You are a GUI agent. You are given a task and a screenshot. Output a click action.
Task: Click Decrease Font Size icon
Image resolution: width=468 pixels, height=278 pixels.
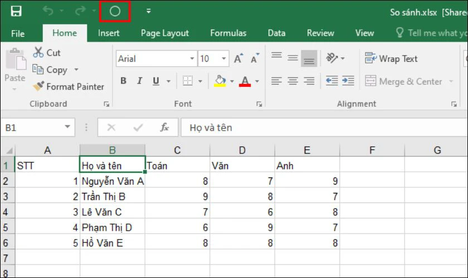(255, 58)
